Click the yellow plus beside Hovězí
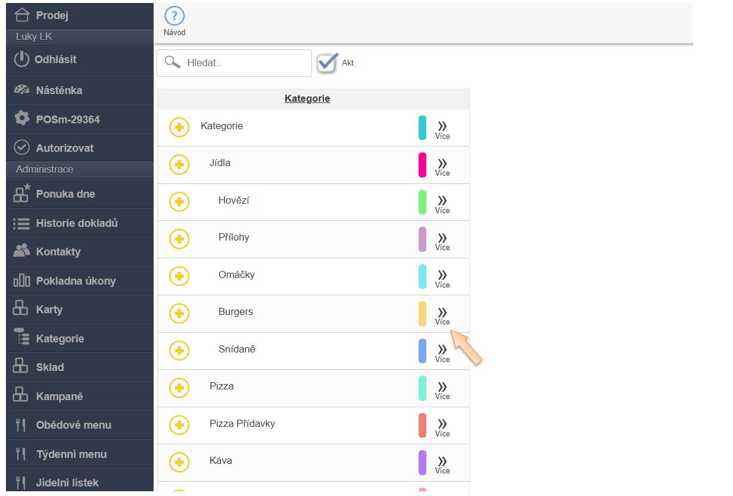This screenshot has width=733, height=496. [x=179, y=202]
